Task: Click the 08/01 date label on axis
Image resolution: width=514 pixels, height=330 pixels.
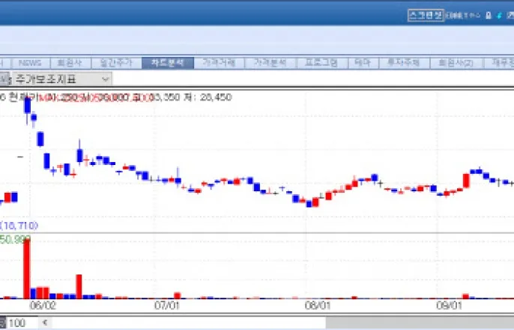Action: click(x=318, y=306)
